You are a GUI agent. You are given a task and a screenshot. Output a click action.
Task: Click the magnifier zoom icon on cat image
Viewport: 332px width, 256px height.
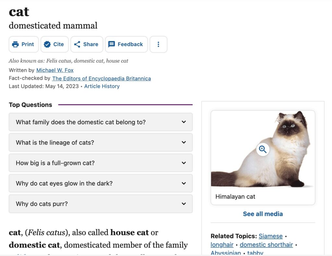point(263,149)
